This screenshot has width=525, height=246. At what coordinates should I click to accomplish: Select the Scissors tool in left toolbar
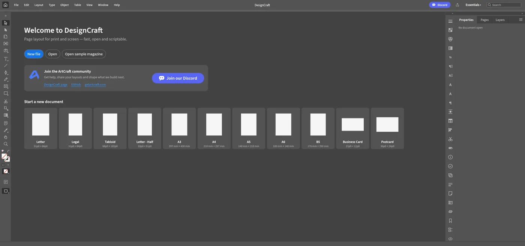pyautogui.click(x=6, y=101)
